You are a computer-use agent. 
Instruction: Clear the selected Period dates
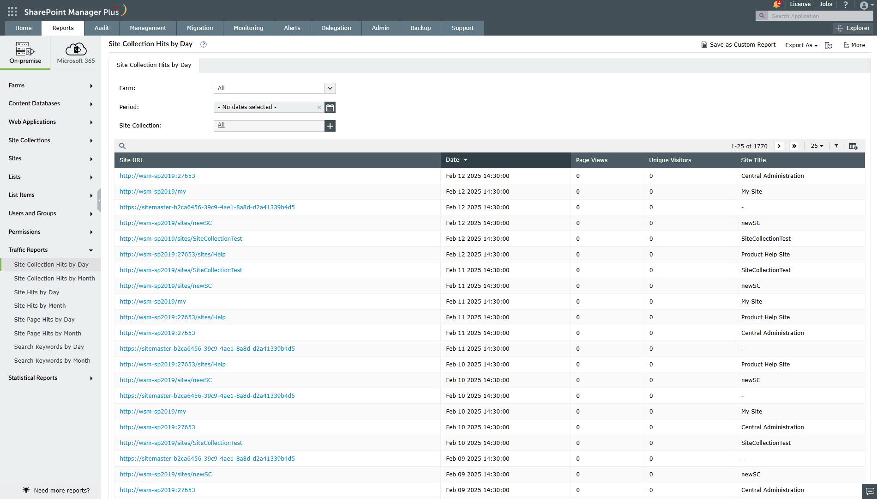tap(319, 107)
